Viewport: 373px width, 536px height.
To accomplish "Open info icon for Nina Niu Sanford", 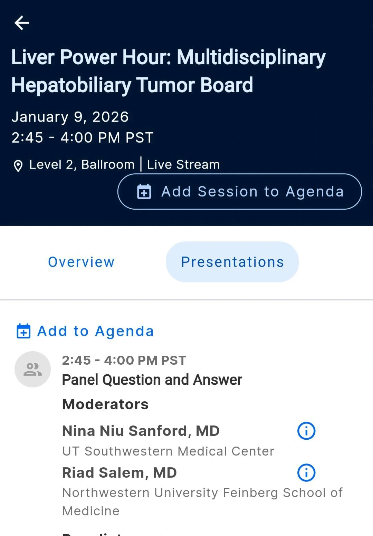I will (x=306, y=431).
